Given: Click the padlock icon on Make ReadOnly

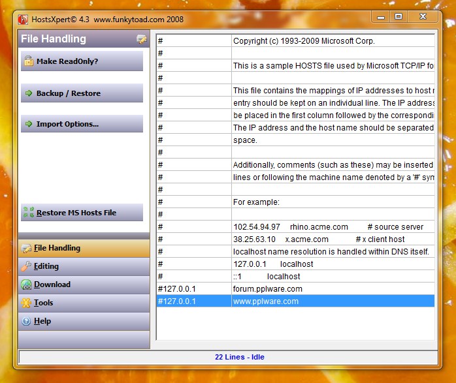Looking at the screenshot, I should [x=29, y=61].
